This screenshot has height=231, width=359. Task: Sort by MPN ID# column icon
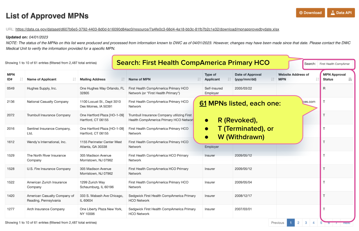(21, 79)
